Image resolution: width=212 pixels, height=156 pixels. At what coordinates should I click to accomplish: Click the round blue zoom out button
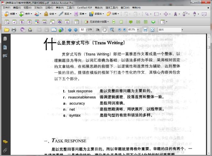click(119, 30)
